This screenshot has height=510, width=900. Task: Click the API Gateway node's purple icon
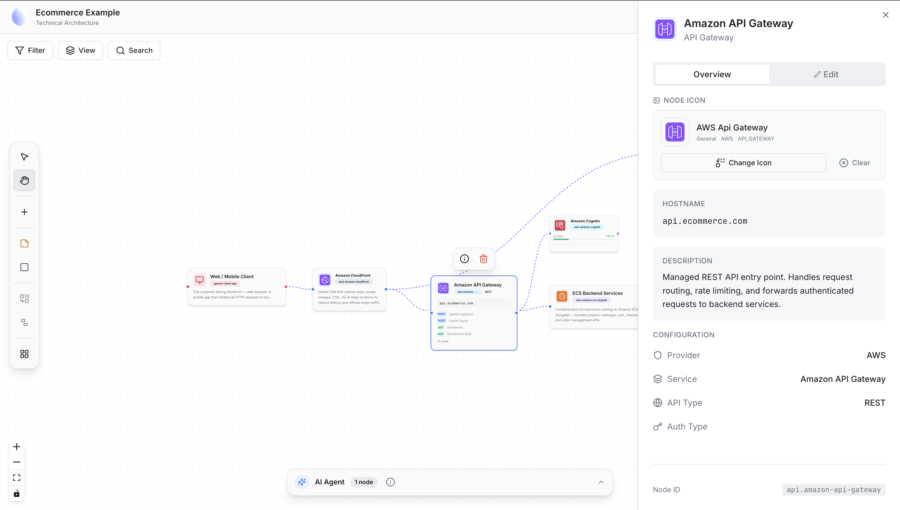coord(443,288)
